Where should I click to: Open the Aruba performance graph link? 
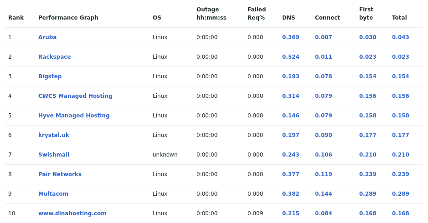coord(47,37)
